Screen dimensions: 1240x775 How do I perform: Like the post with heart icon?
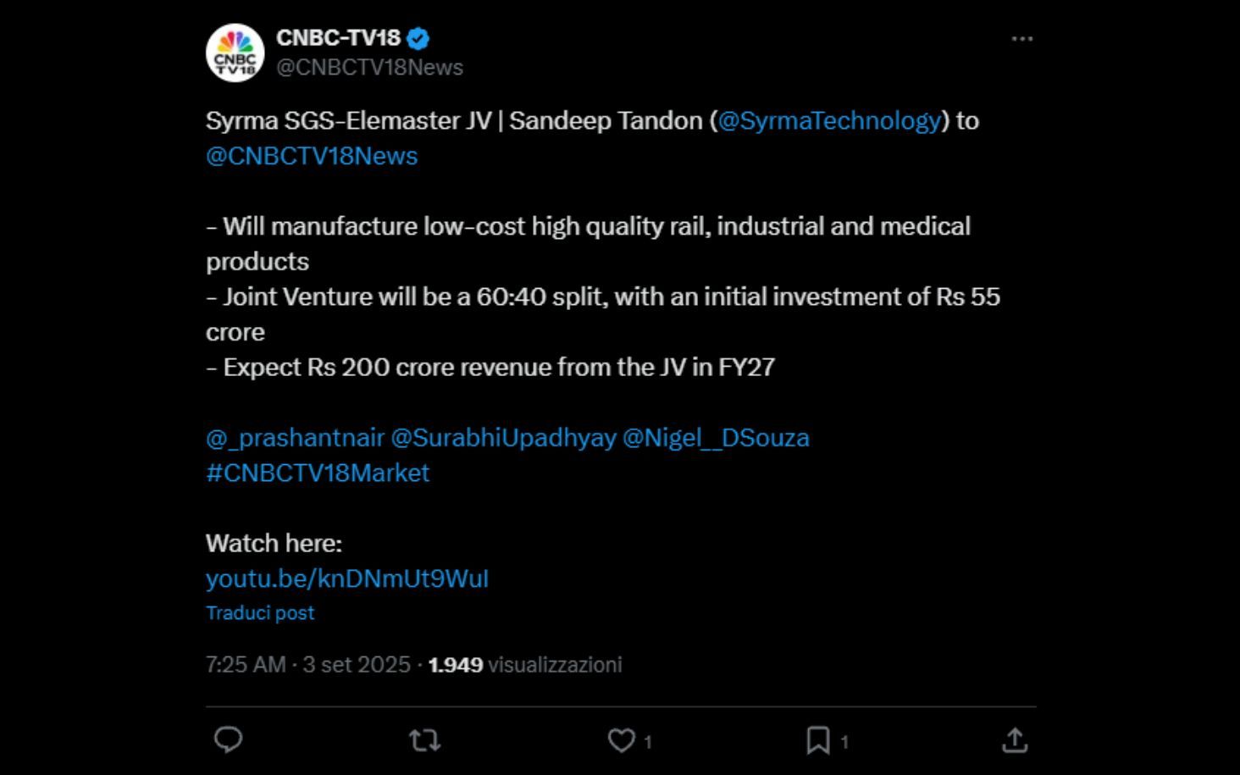(x=621, y=740)
